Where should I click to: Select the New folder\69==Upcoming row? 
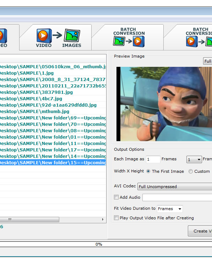point(53,118)
